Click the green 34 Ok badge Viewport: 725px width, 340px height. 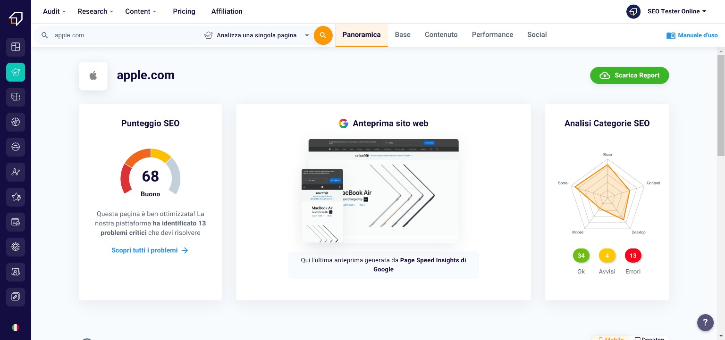coord(581,256)
